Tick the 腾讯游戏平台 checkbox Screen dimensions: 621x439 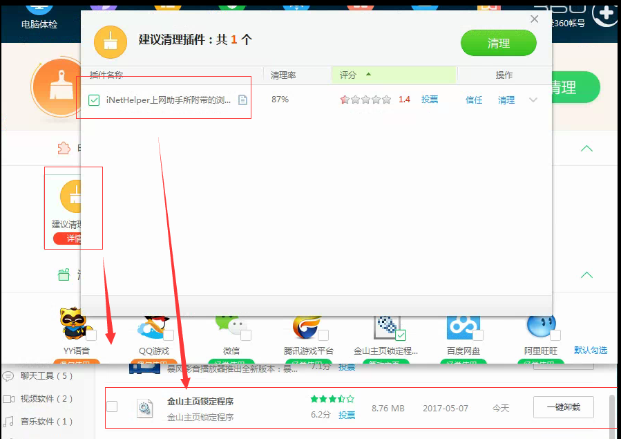click(323, 335)
